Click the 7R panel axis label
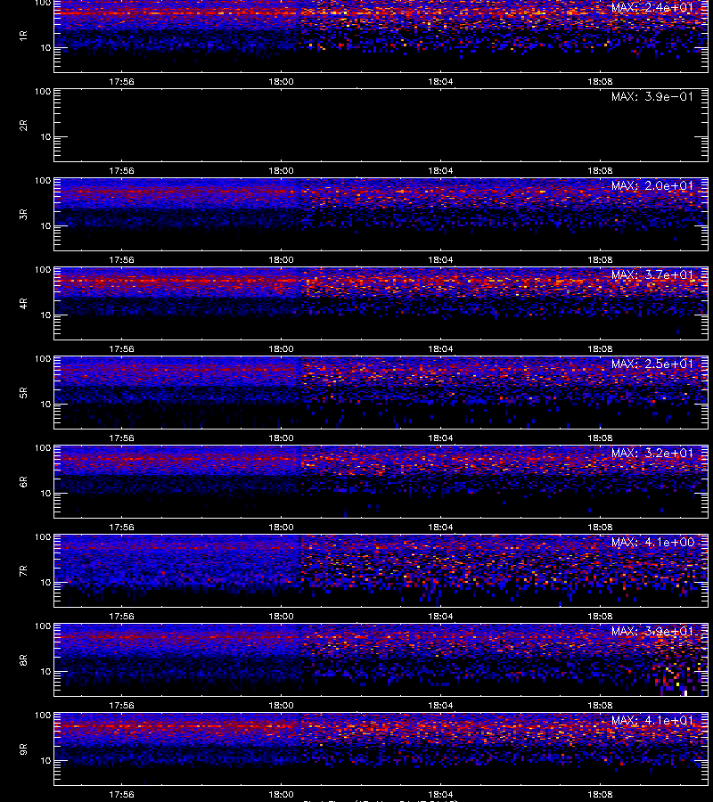The width and height of the screenshot is (713, 802). click(x=23, y=571)
